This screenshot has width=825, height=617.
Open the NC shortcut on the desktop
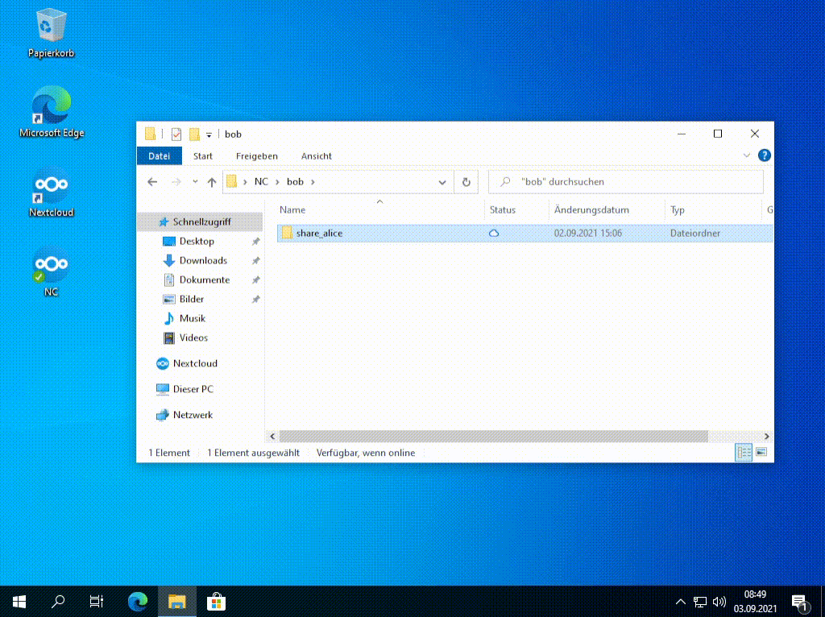50,264
